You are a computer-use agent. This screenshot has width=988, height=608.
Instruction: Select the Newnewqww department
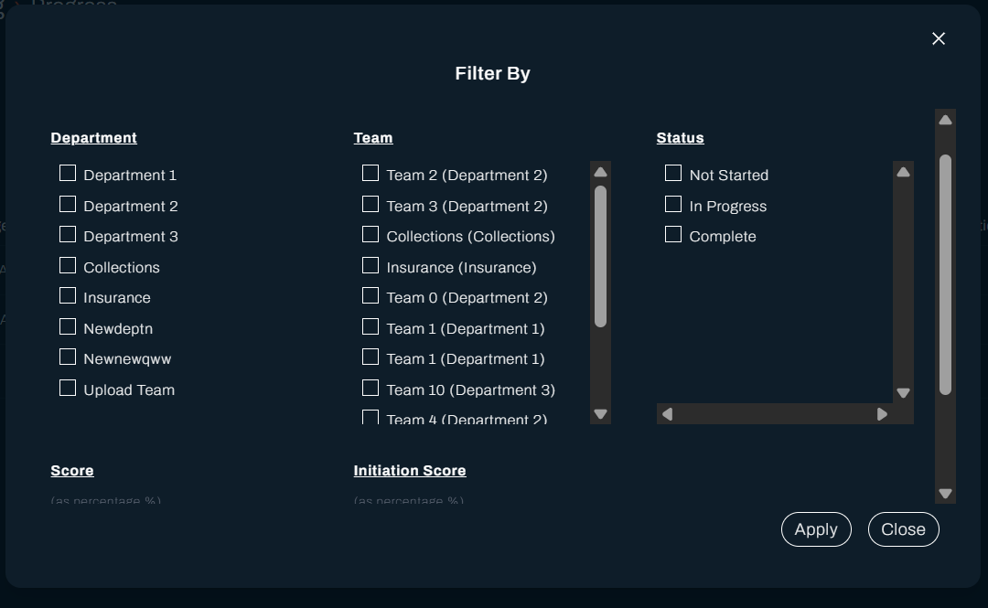68,357
